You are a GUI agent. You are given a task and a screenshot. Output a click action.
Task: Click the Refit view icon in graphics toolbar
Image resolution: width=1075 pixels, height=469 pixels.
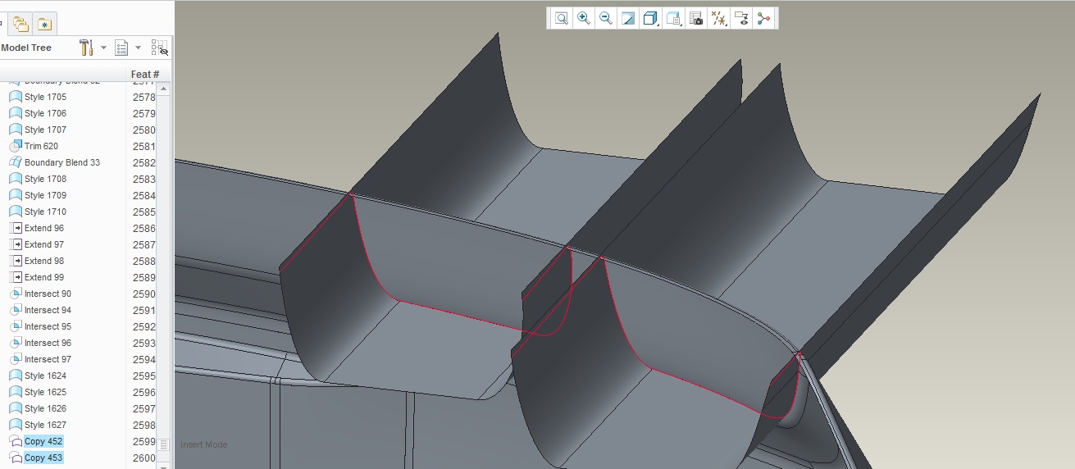562,18
